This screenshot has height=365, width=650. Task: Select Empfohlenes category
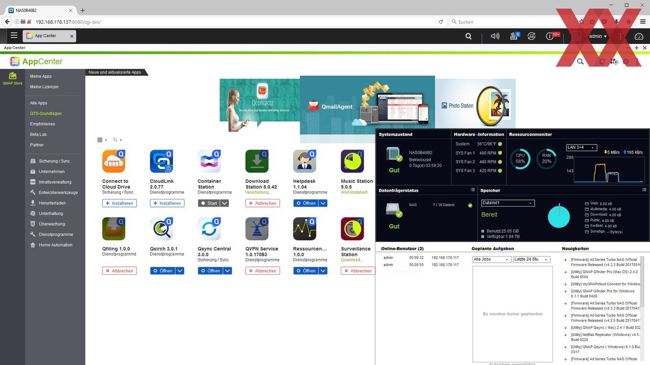[x=43, y=124]
